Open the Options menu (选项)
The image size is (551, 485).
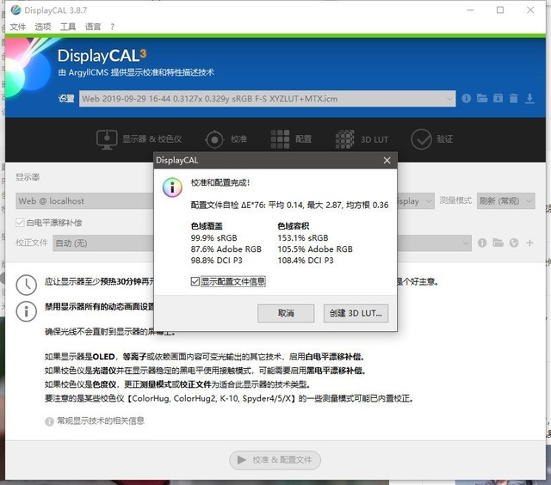[43, 27]
